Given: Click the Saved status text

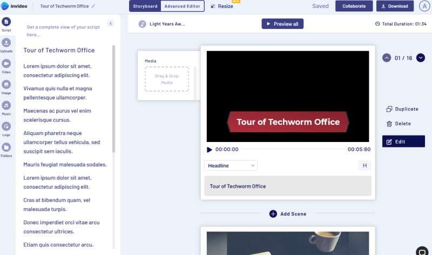Looking at the screenshot, I should [x=320, y=6].
